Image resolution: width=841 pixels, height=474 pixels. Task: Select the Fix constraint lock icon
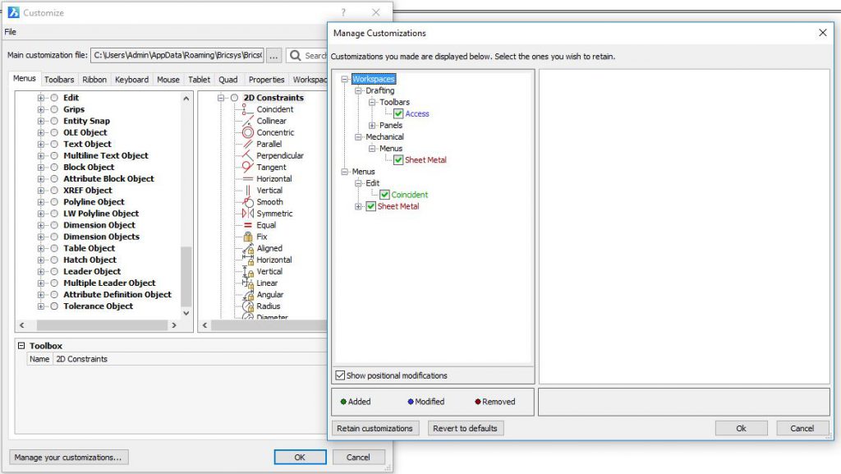coord(247,237)
